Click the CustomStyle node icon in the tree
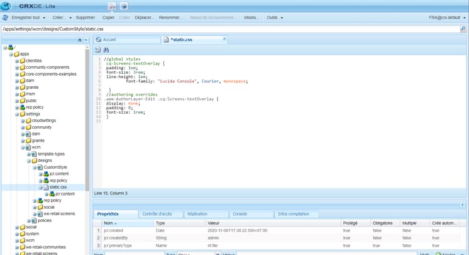The image size is (469, 255). (39, 167)
